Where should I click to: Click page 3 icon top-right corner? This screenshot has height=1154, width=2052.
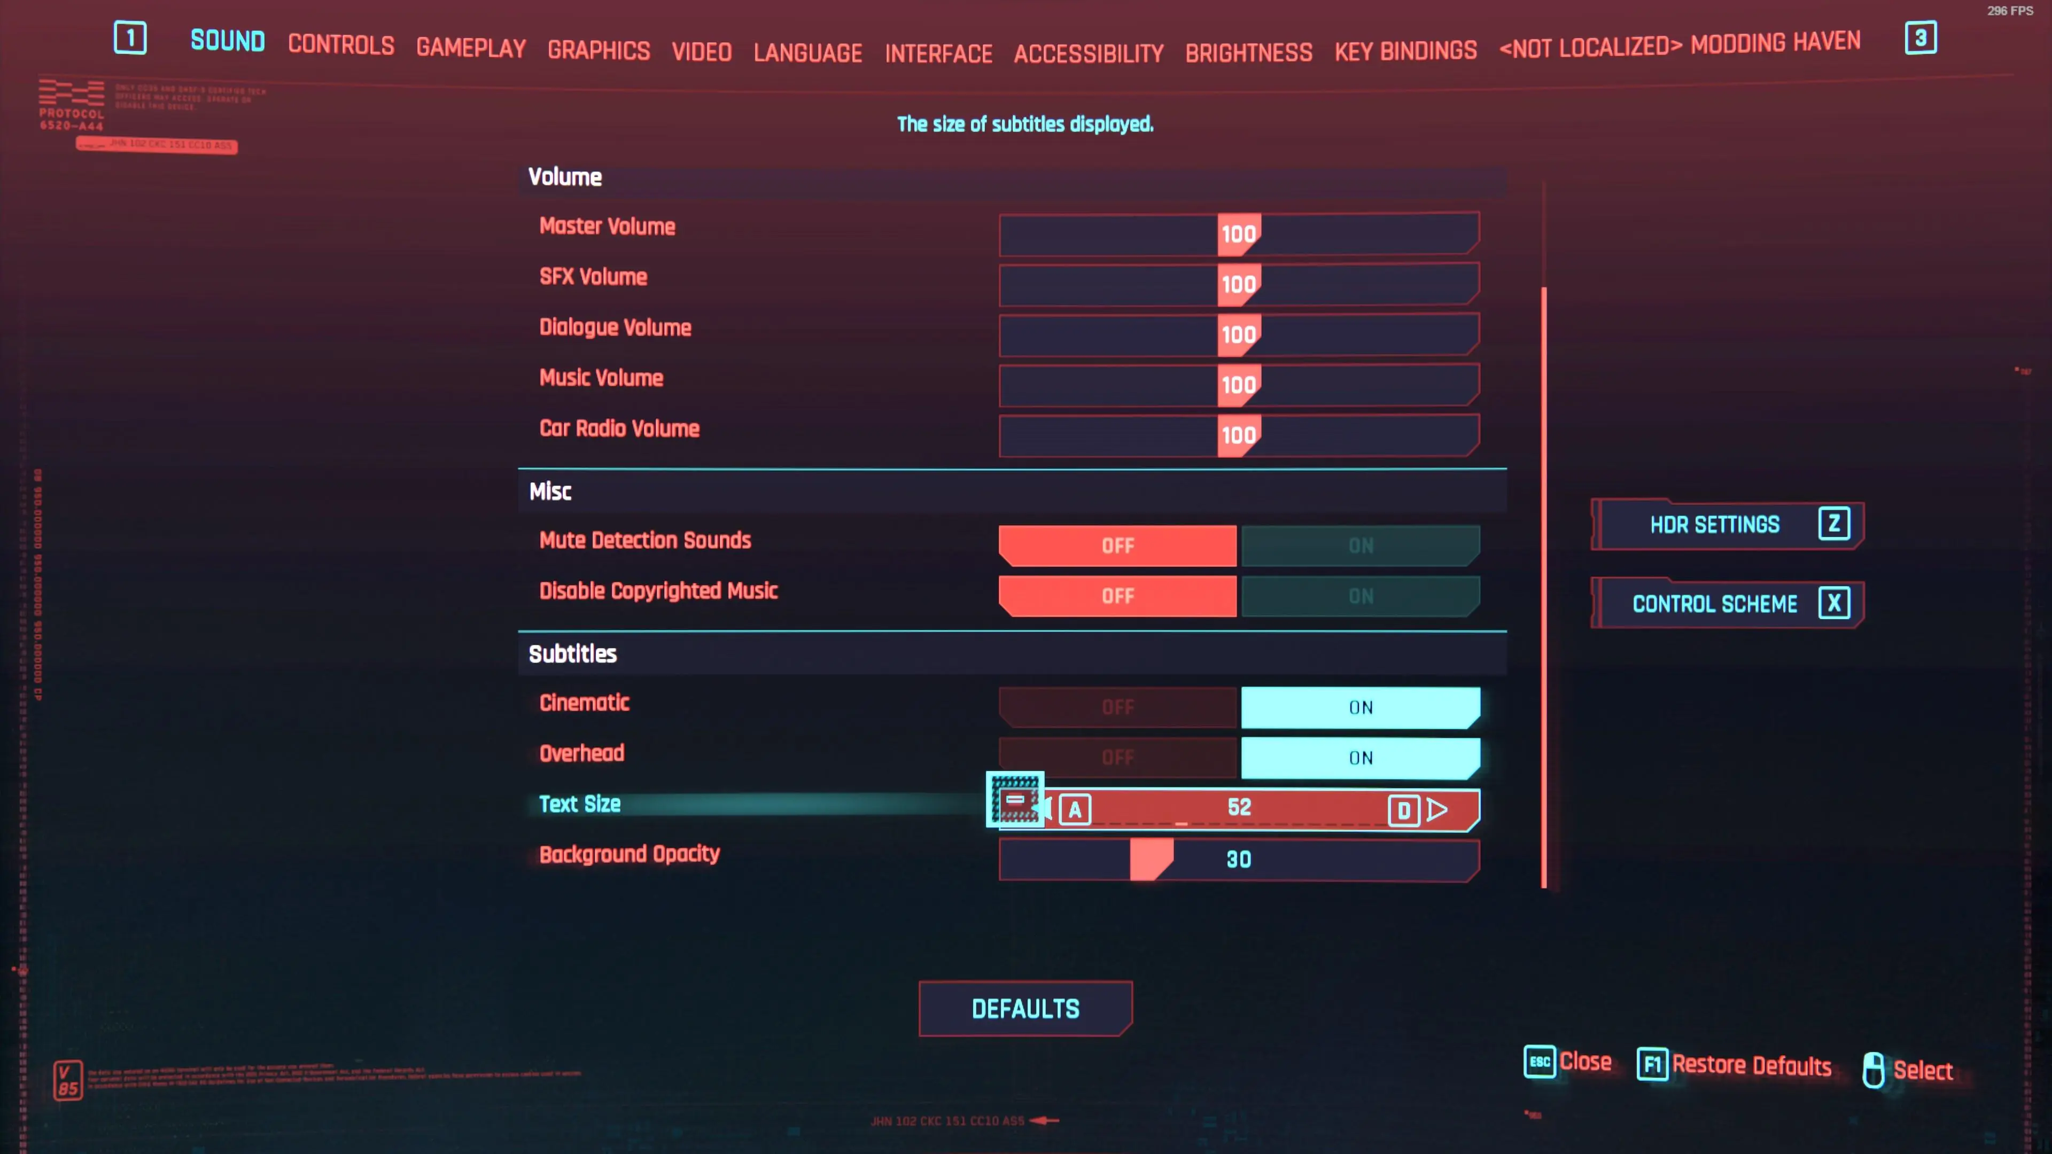(x=1921, y=37)
